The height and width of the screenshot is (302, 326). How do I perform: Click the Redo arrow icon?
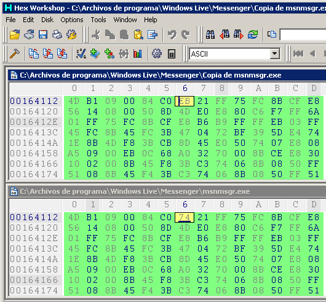click(x=186, y=34)
